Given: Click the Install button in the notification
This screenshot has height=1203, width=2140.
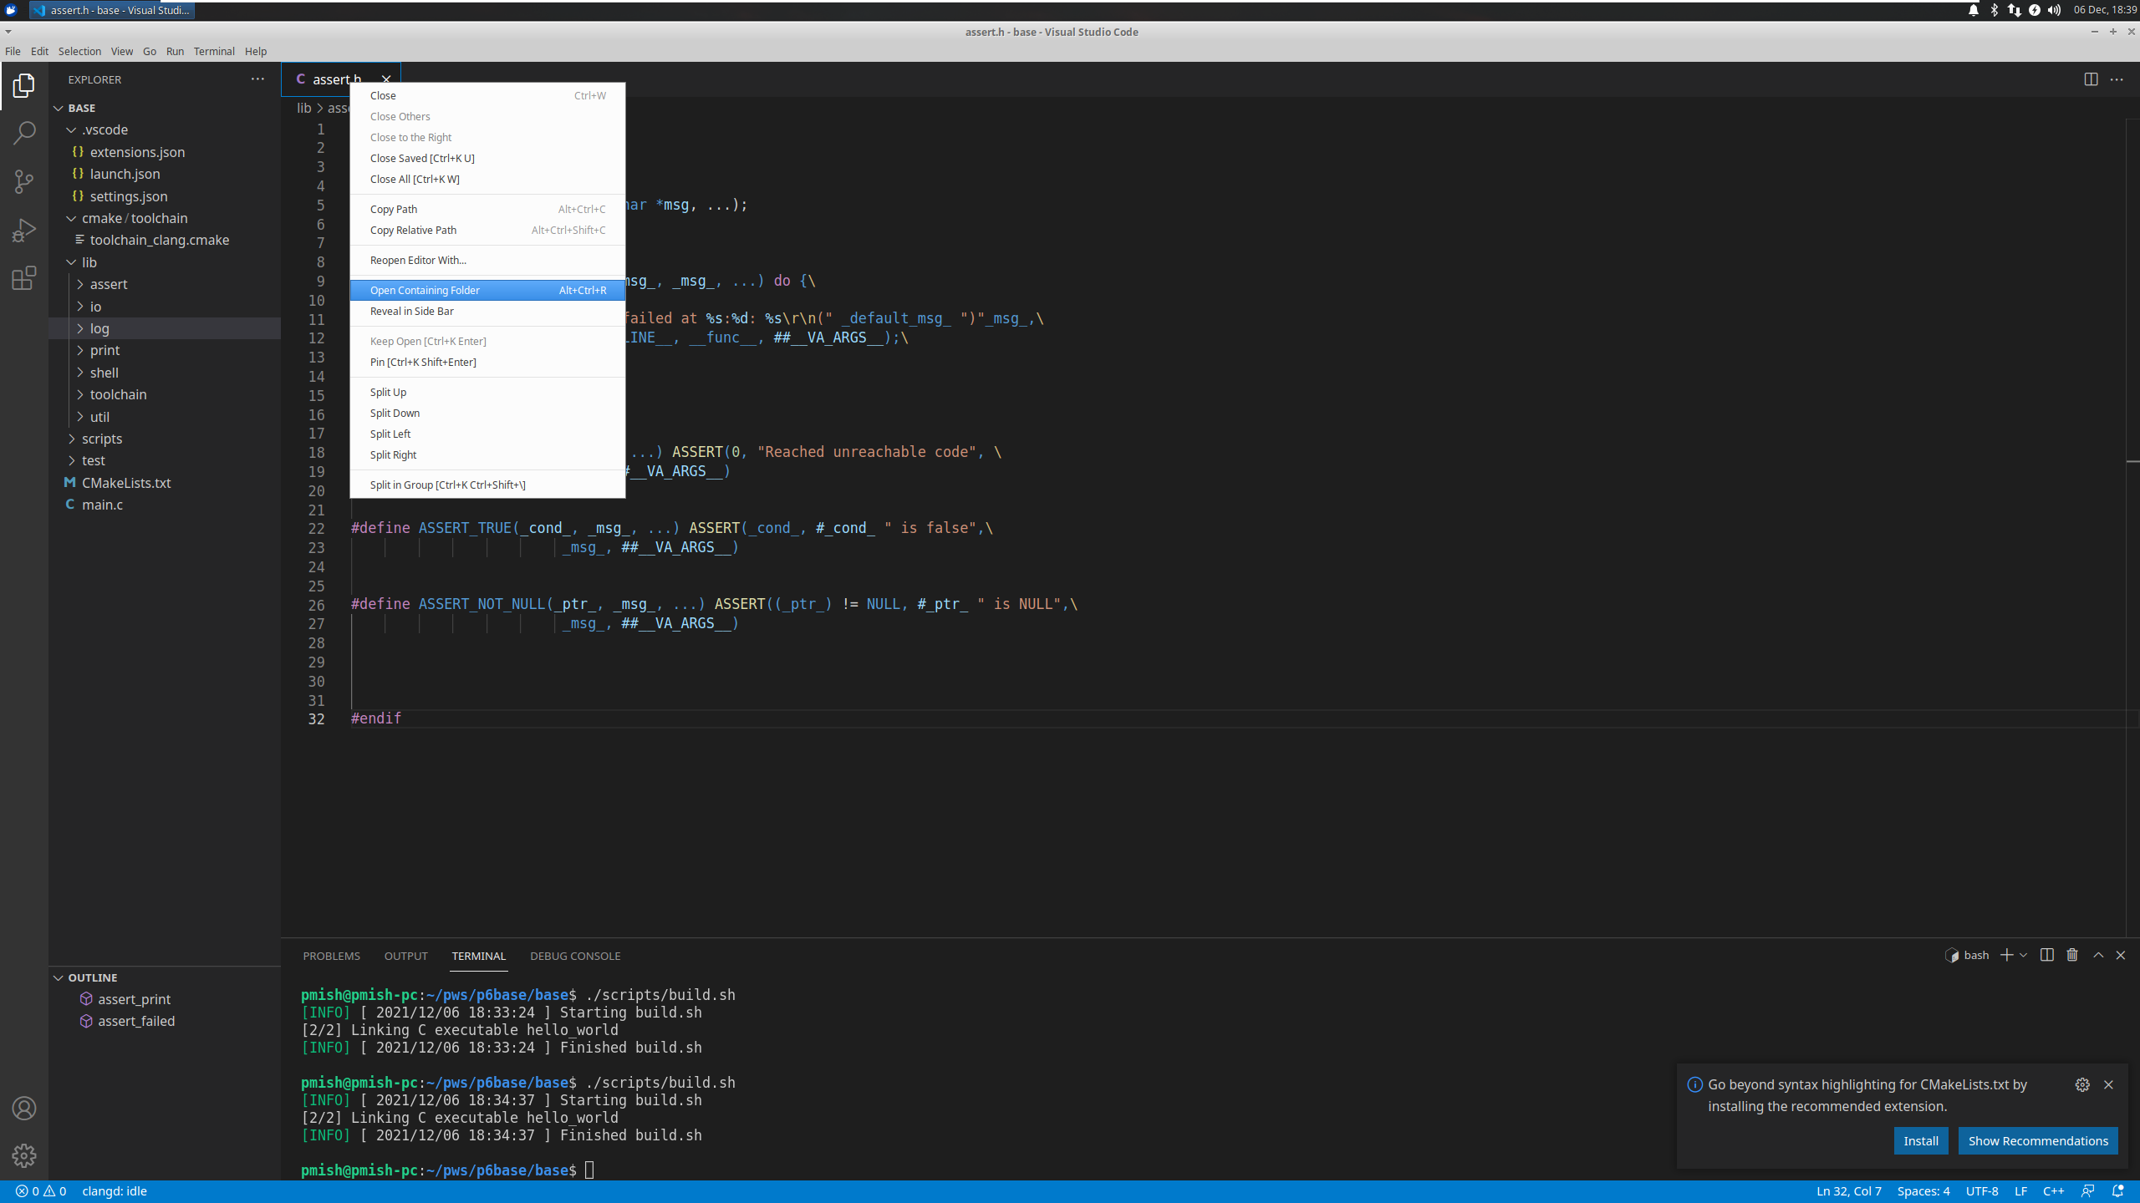Looking at the screenshot, I should coord(1920,1140).
